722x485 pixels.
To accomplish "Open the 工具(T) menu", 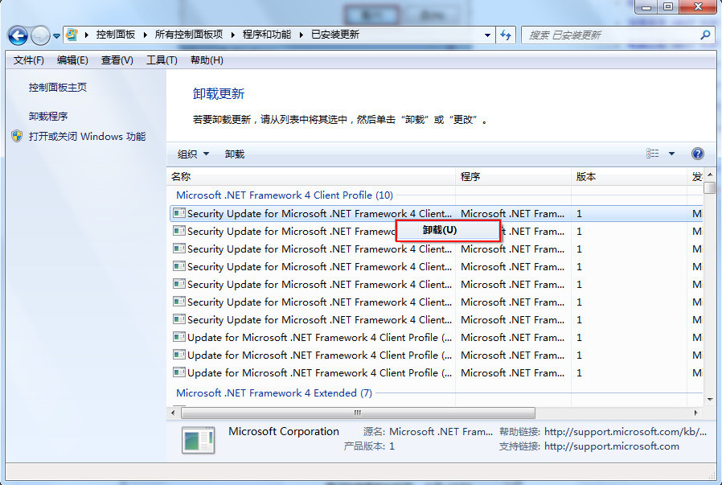I will pos(162,60).
